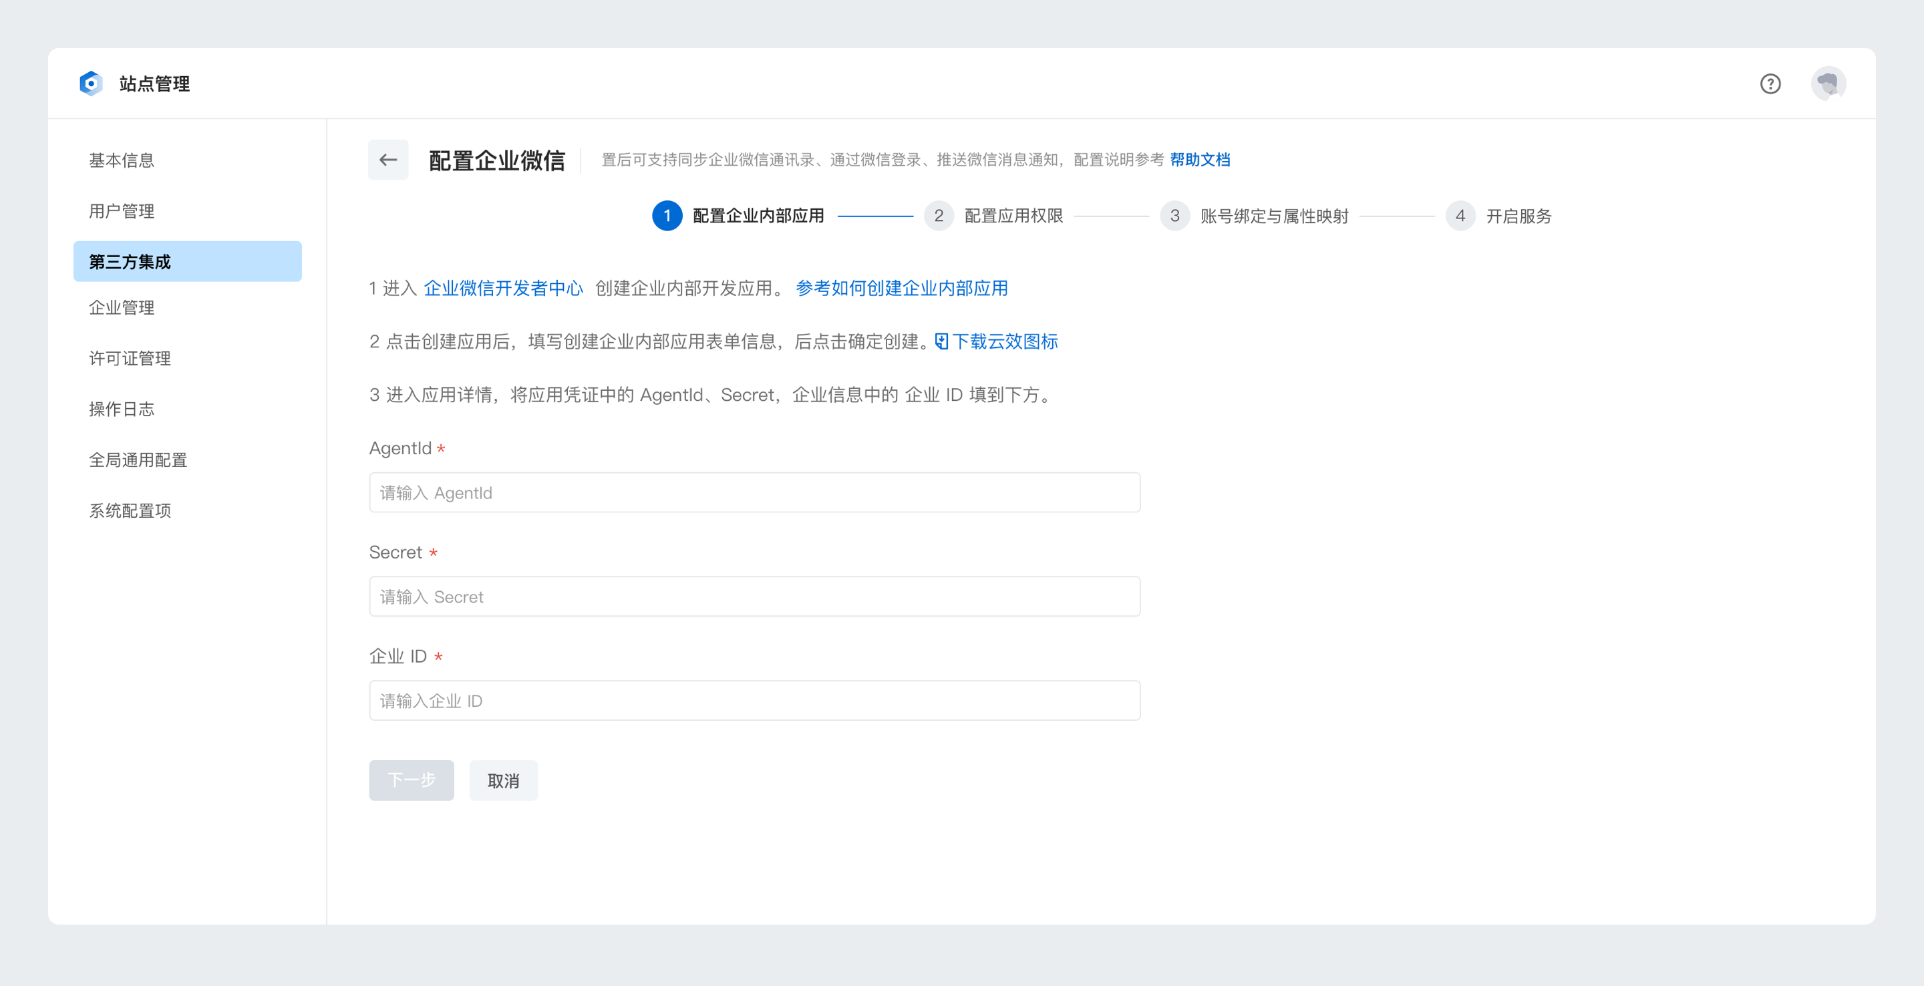This screenshot has height=986, width=1924.
Task: Click the 配置企业内部应用 step label
Action: [758, 216]
